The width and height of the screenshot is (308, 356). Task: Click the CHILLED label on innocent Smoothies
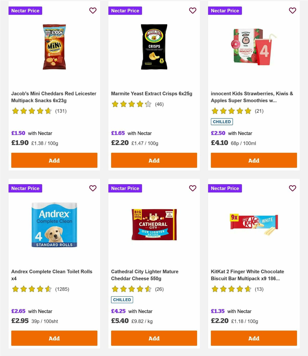click(x=222, y=122)
